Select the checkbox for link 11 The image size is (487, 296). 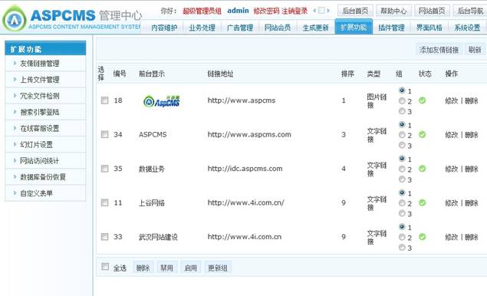click(104, 202)
